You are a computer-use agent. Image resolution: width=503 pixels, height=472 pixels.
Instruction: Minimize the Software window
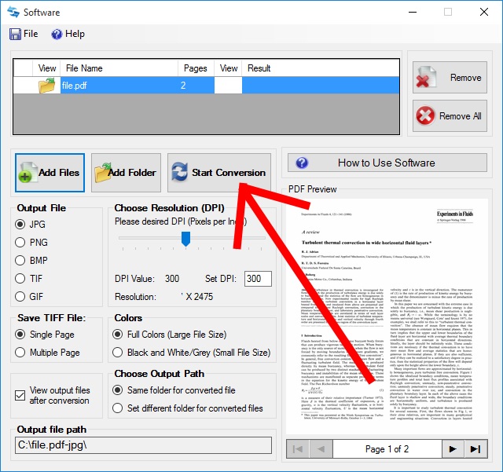[413, 13]
